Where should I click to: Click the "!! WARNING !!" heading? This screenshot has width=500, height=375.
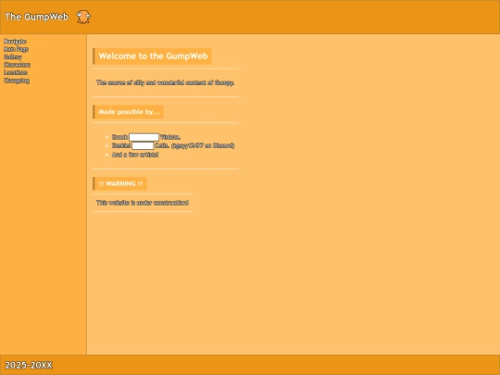click(120, 183)
